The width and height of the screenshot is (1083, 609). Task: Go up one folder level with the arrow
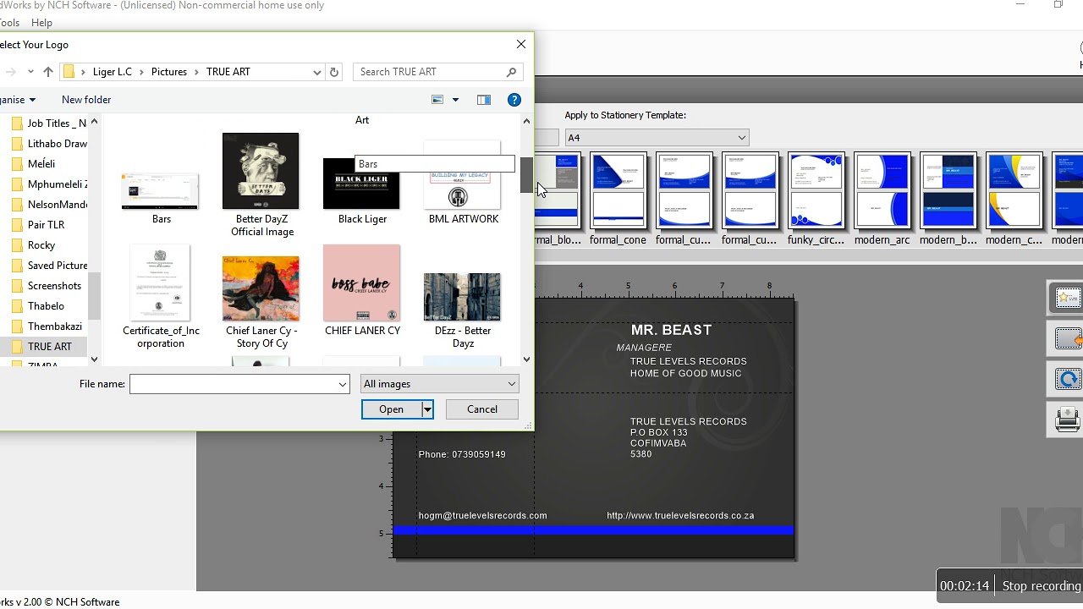click(48, 72)
